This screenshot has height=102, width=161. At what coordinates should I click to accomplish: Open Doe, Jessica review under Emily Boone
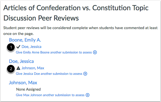31,47
